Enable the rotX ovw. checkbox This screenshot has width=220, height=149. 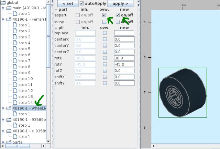(105, 58)
